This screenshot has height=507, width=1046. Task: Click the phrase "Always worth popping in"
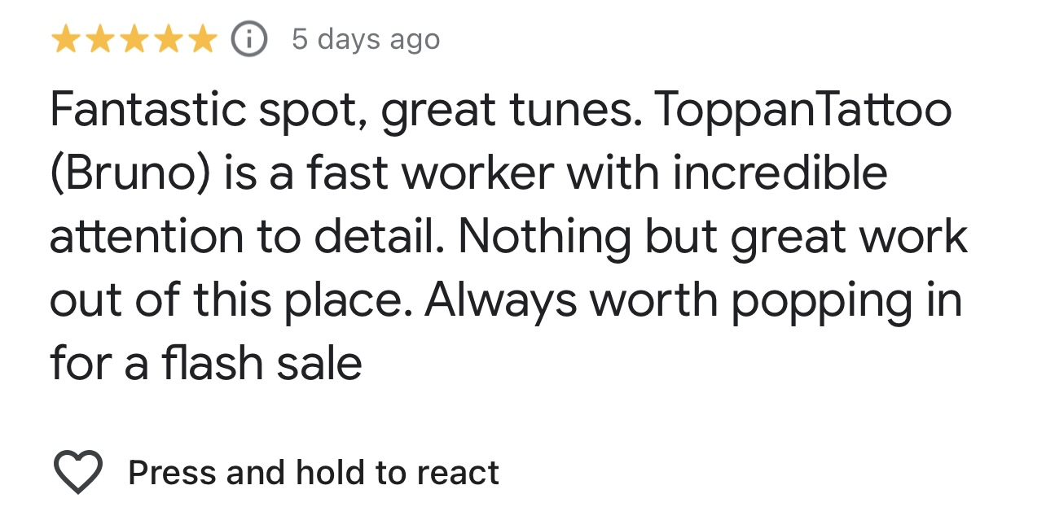point(692,300)
